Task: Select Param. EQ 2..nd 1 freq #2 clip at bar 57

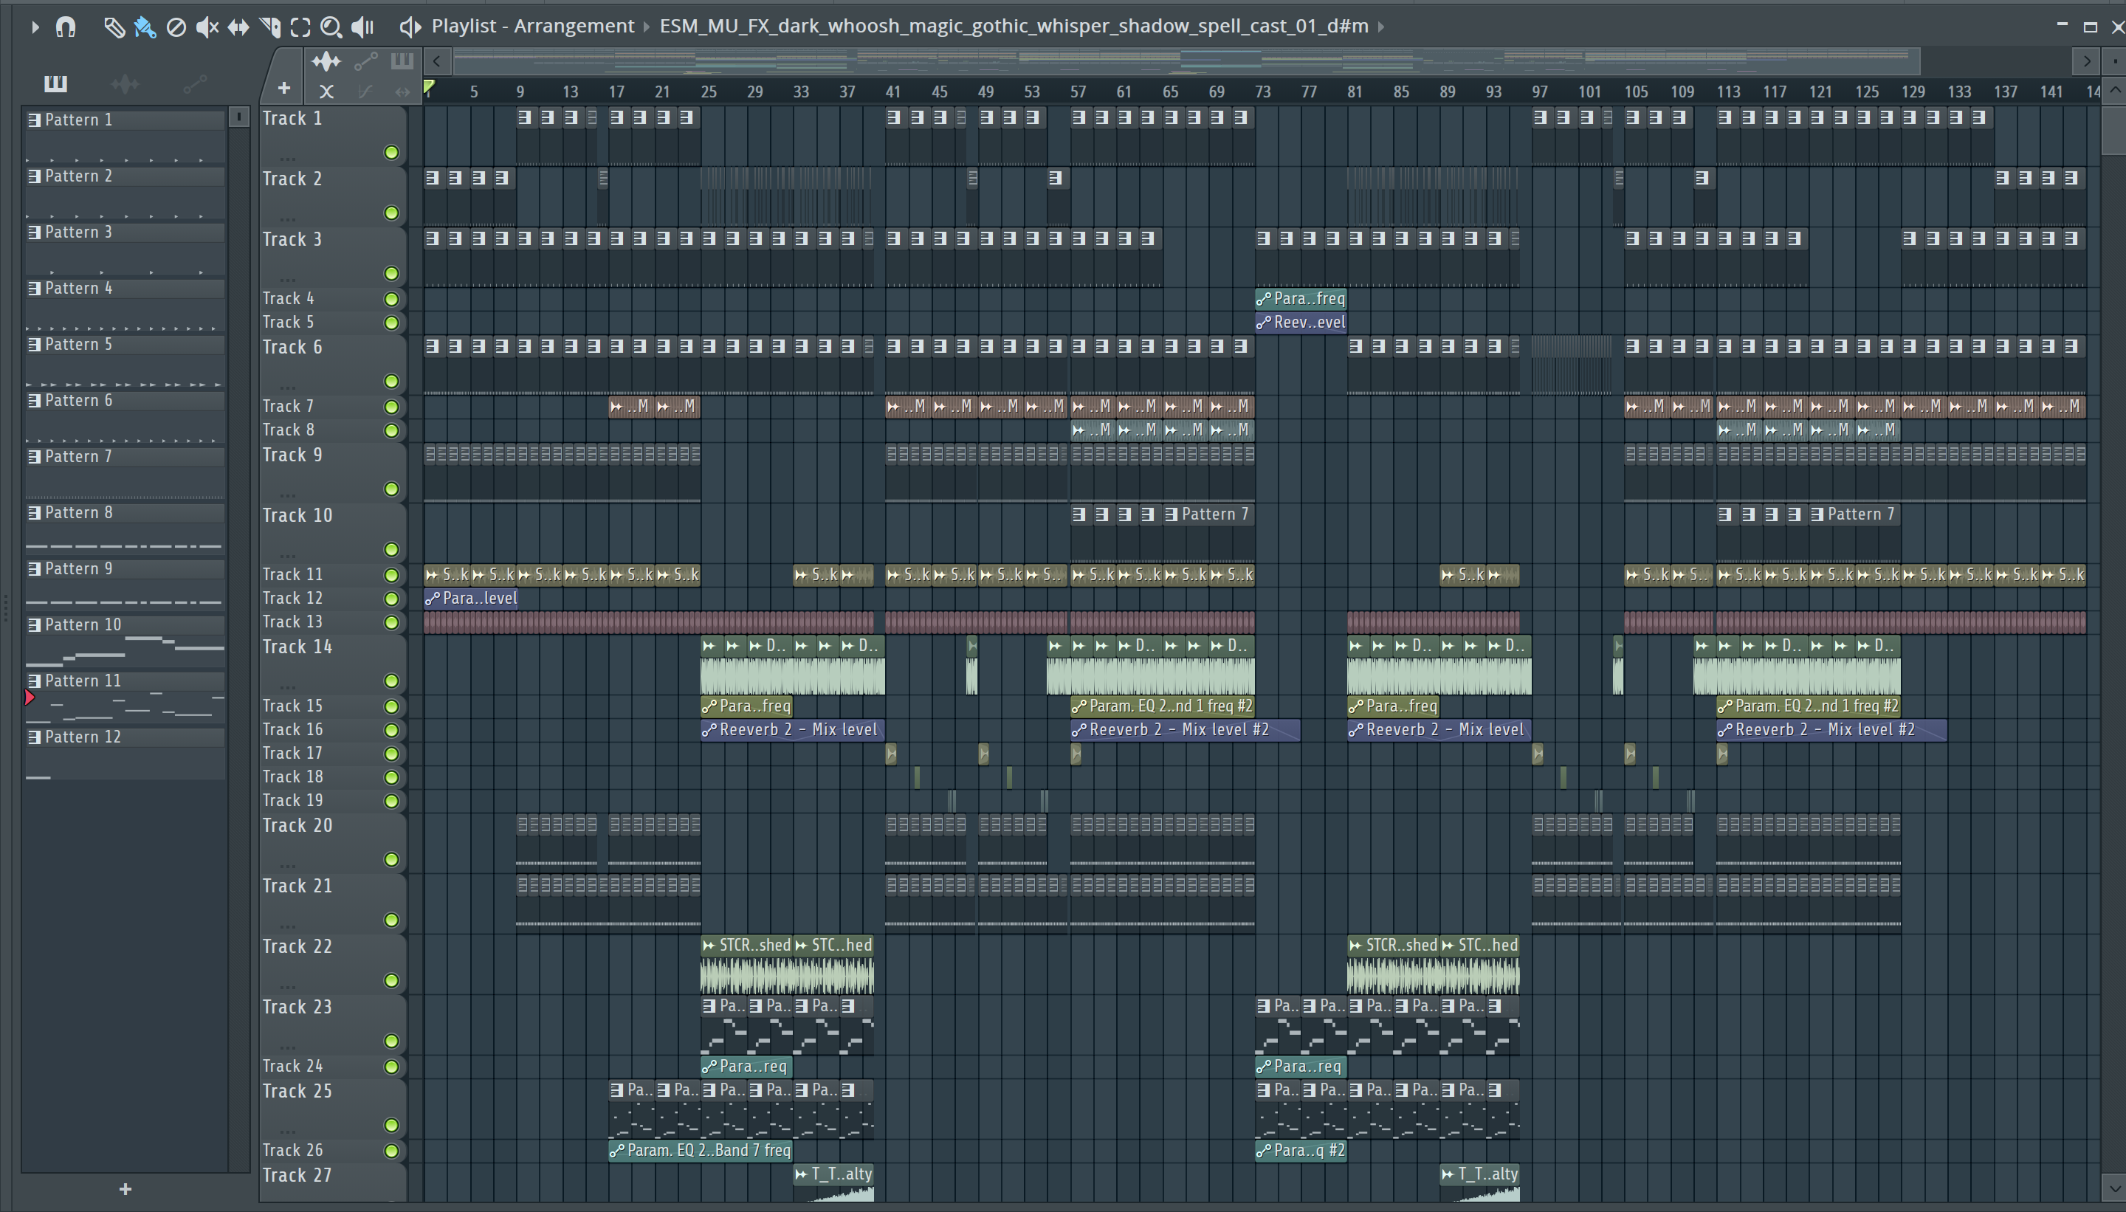Action: point(1163,706)
